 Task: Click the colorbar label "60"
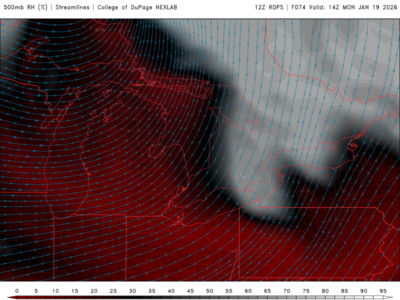point(248,291)
